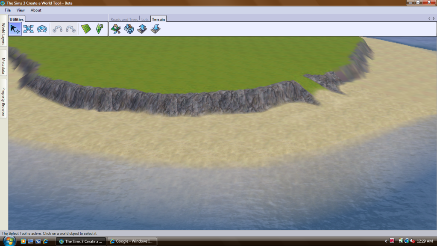This screenshot has height=246, width=437.
Task: Click the Show Desktop quick launch icon
Action: [x=31, y=241]
